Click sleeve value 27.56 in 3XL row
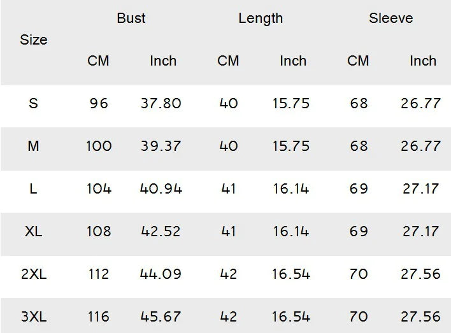This screenshot has height=333, width=451. point(421,316)
